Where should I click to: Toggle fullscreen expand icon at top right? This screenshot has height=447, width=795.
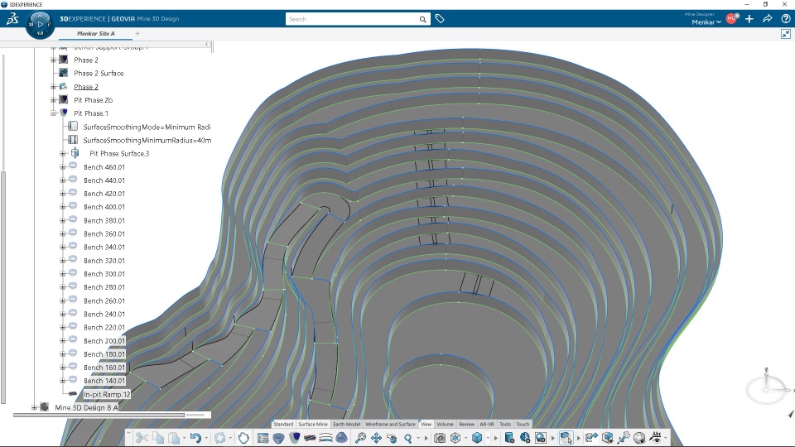[786, 34]
